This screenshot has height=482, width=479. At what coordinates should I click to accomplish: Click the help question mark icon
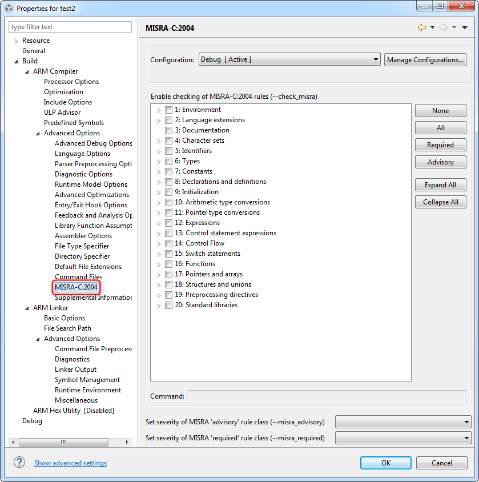[x=19, y=462]
